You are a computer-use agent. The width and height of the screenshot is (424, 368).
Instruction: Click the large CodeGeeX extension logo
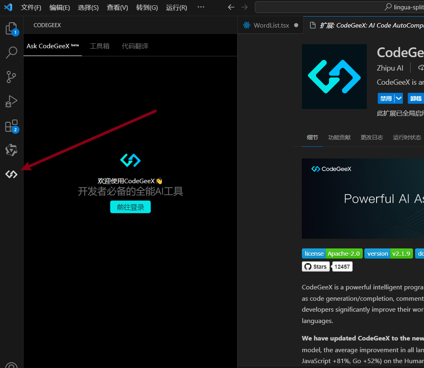click(x=334, y=77)
